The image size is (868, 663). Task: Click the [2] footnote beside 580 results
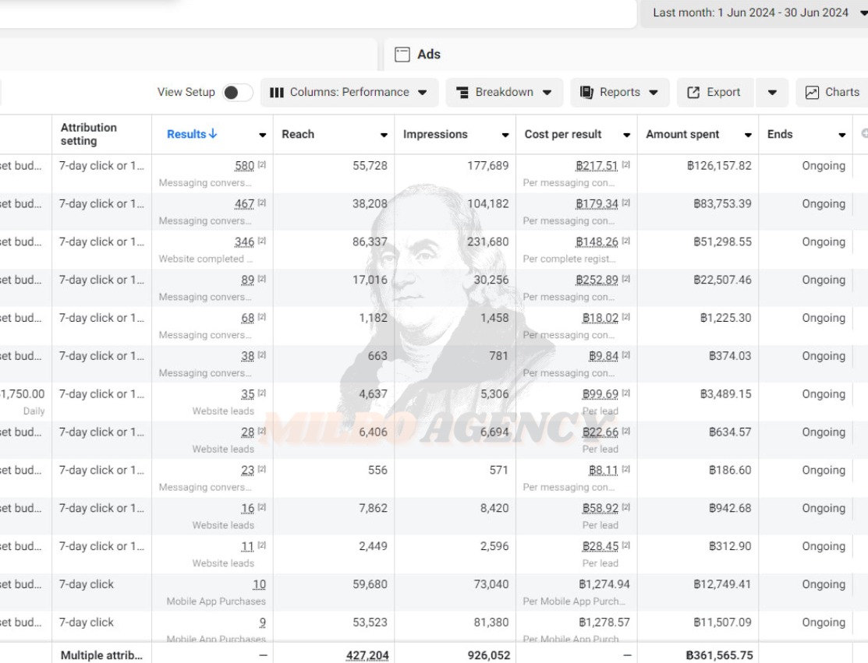pos(262,165)
